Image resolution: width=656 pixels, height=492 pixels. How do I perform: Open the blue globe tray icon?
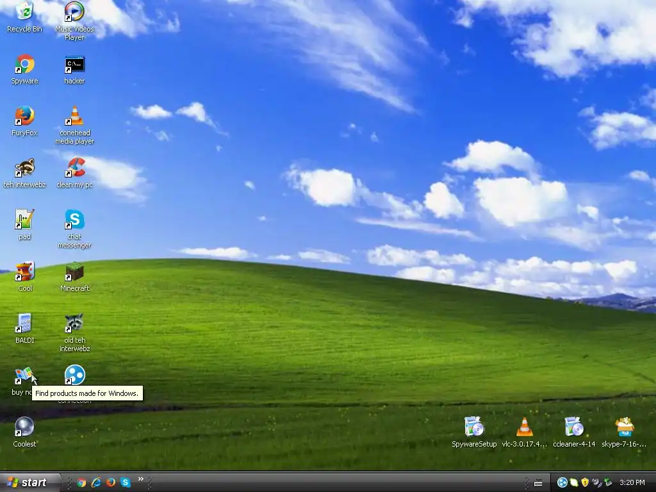562,483
